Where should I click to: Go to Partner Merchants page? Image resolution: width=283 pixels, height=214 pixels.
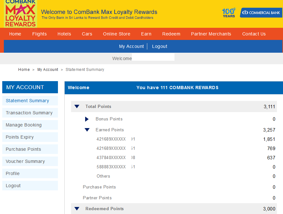[211, 34]
